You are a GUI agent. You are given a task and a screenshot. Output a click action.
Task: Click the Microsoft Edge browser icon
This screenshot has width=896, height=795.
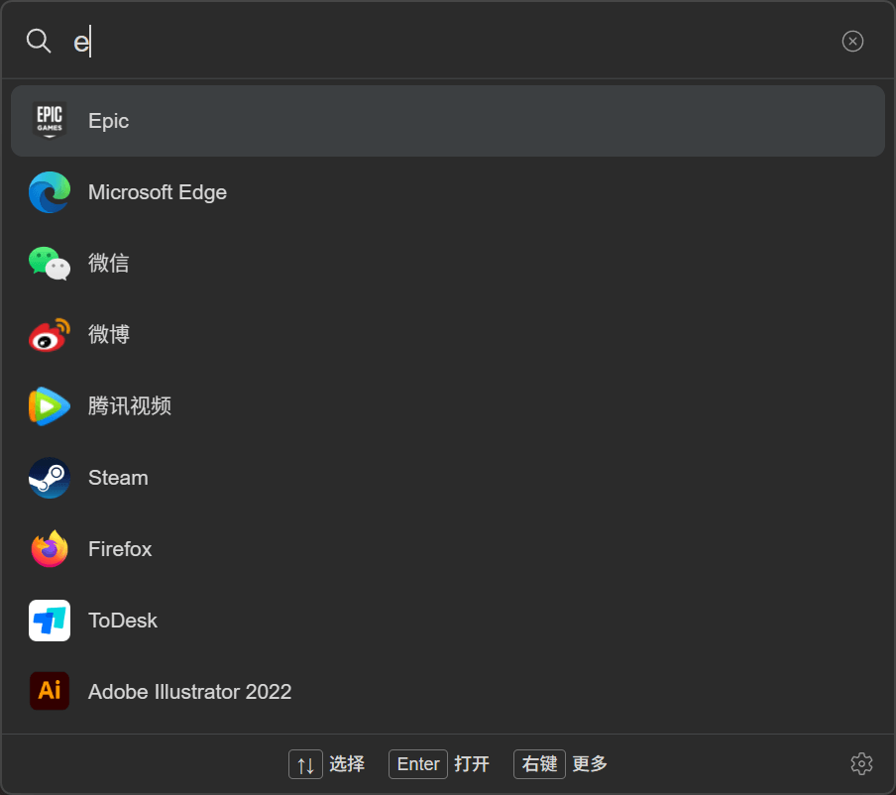tap(50, 192)
